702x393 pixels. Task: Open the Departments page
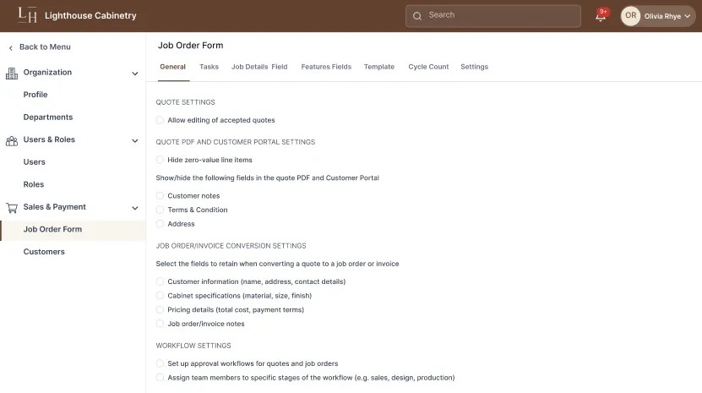[x=48, y=117]
